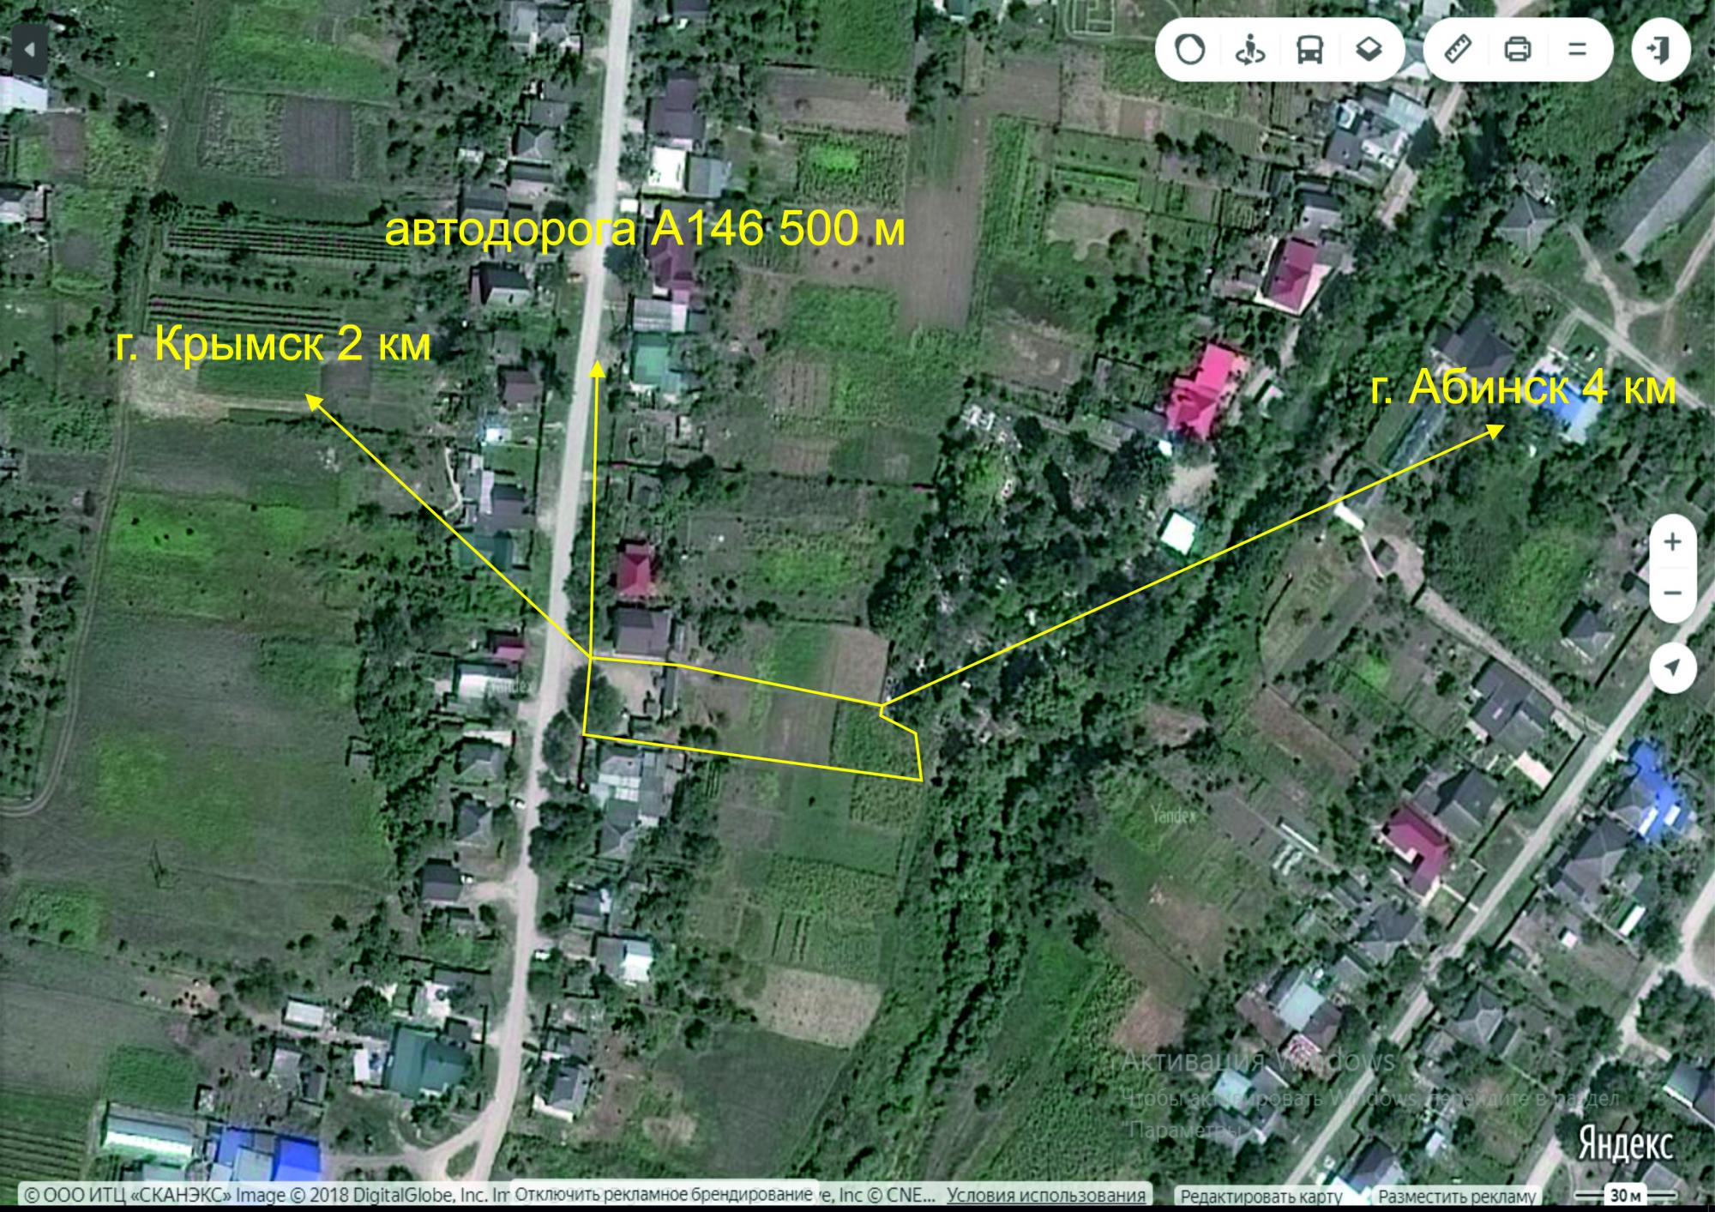
Task: Open the more options menu button
Action: [x=1578, y=49]
